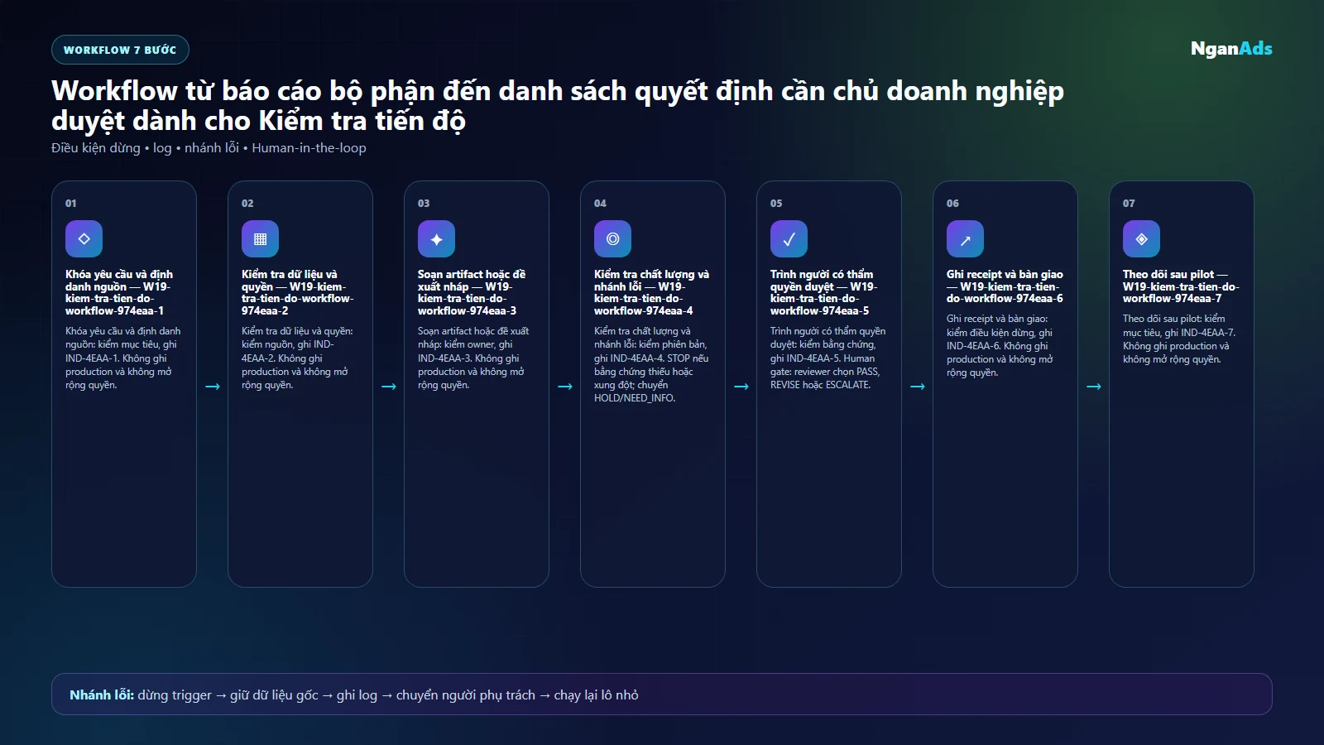Click description mentioning IND-4EAA-6
This screenshot has height=745, width=1324.
point(1000,346)
